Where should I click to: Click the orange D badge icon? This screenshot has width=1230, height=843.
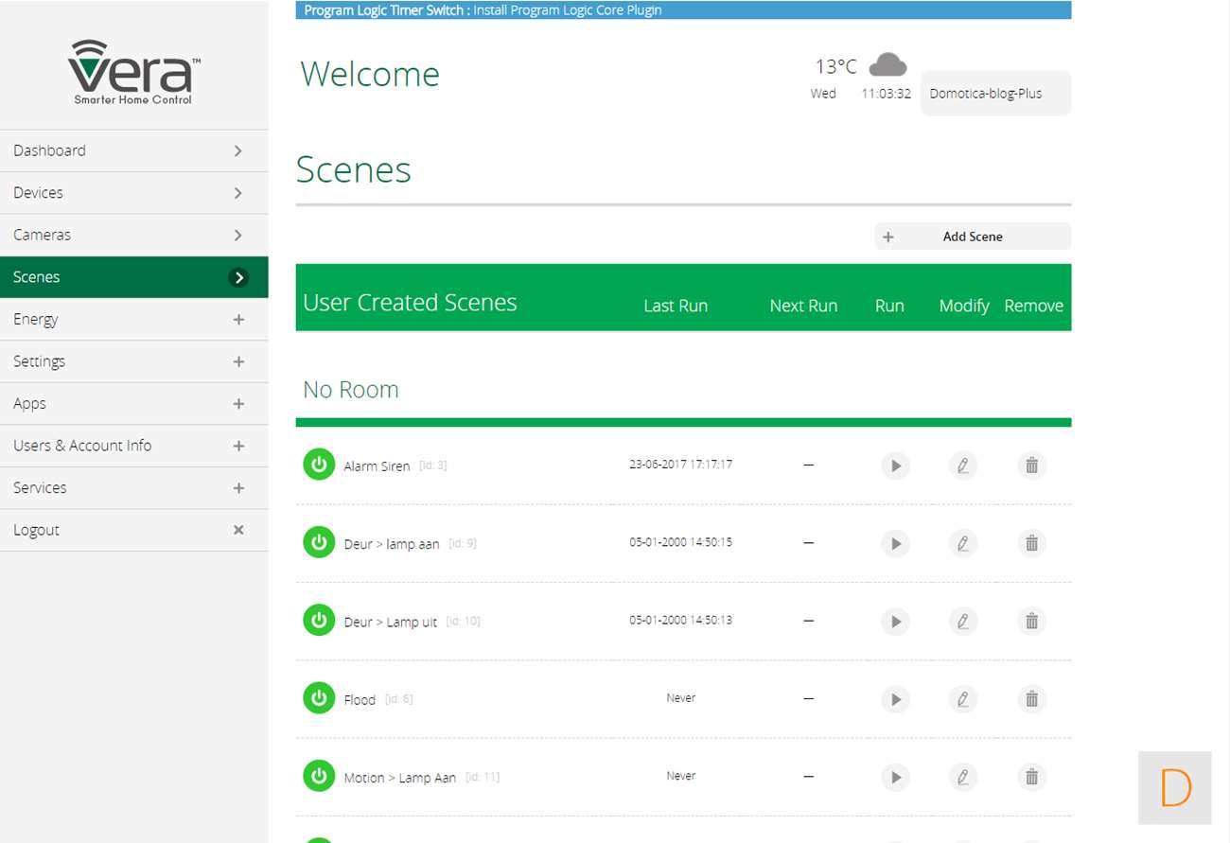click(1174, 787)
